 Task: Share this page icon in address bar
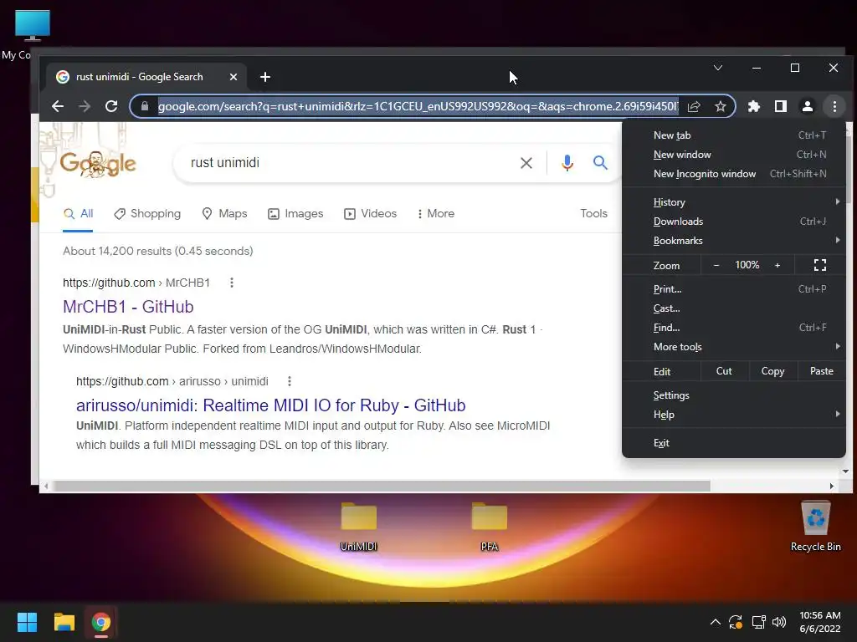tap(694, 106)
